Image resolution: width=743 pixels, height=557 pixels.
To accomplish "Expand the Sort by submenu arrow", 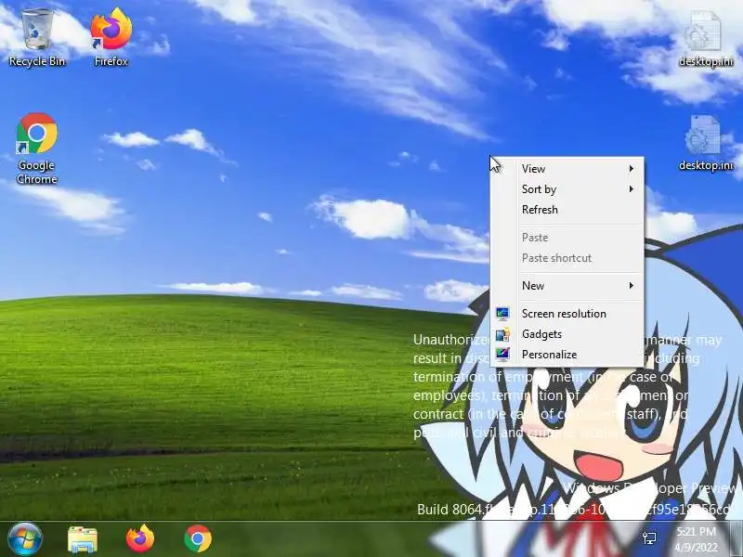I will point(632,189).
